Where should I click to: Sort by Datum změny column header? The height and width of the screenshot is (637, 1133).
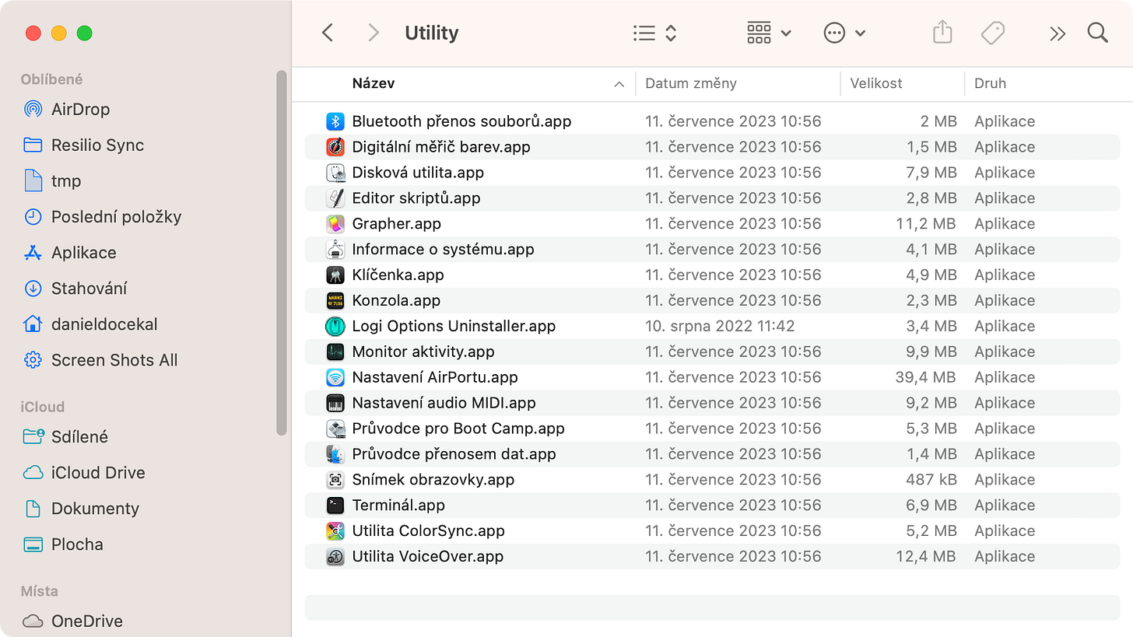coord(691,83)
